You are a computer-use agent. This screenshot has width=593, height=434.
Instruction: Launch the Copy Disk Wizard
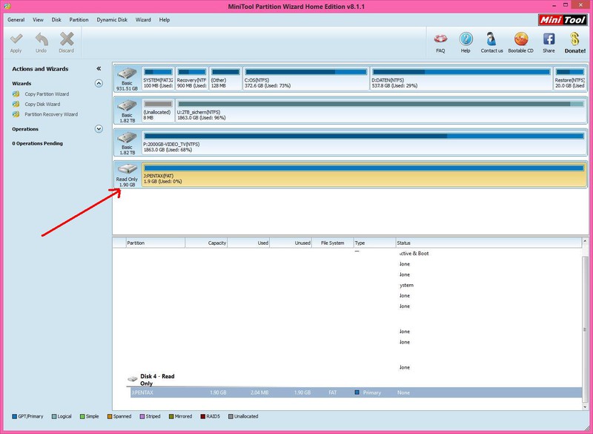(42, 104)
